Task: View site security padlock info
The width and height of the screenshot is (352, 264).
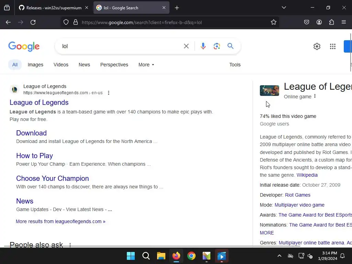Action: click(76, 22)
